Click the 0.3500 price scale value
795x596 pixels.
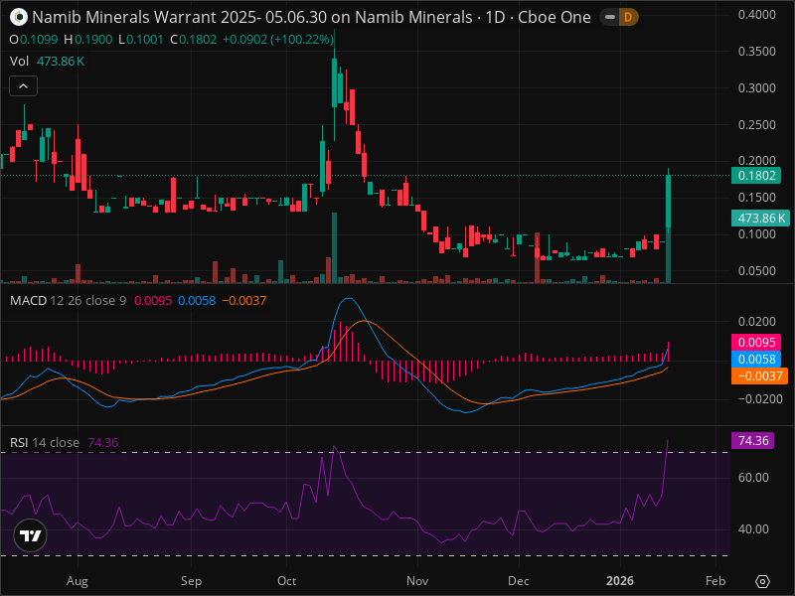click(x=757, y=52)
